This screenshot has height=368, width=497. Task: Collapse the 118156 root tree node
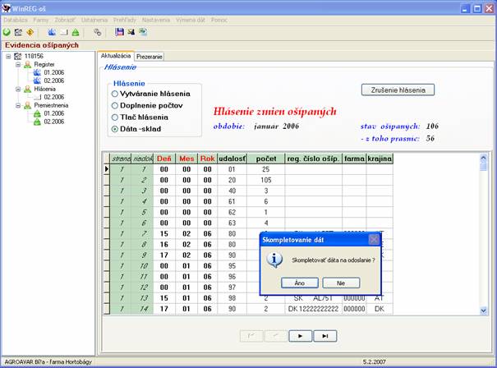[x=8, y=57]
